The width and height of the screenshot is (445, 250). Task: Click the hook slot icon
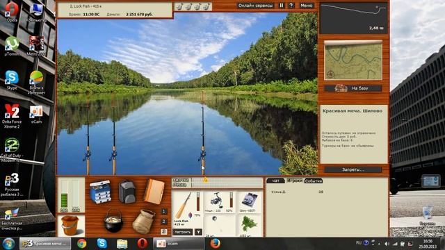215,219
